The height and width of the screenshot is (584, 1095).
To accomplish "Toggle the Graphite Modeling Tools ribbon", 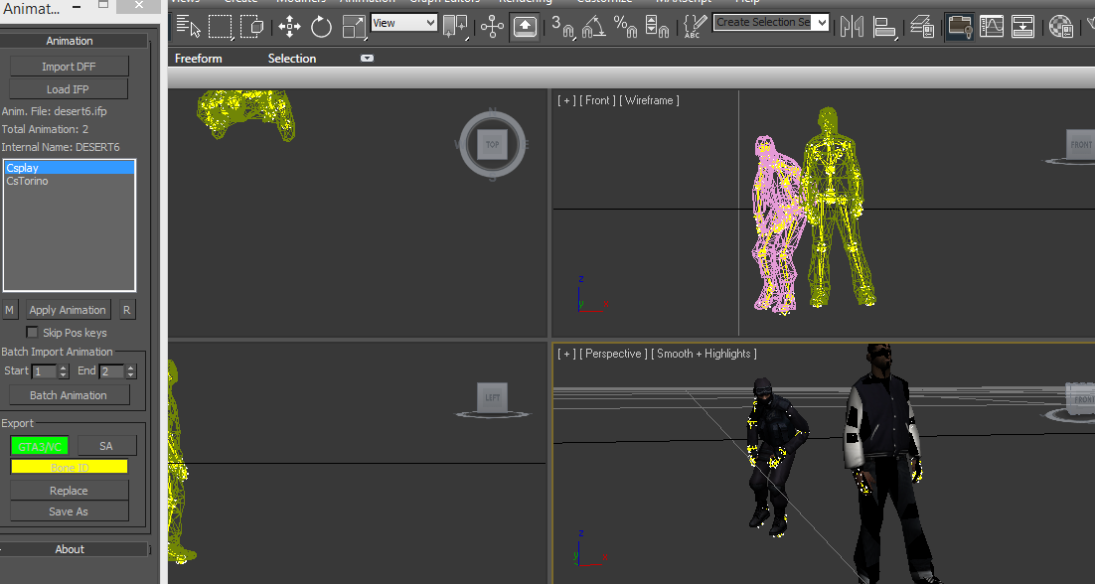I will pyautogui.click(x=960, y=27).
